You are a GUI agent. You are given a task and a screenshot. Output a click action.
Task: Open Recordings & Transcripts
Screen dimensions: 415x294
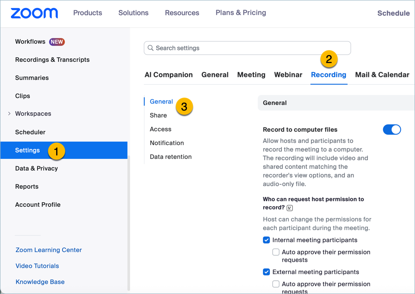tap(52, 60)
